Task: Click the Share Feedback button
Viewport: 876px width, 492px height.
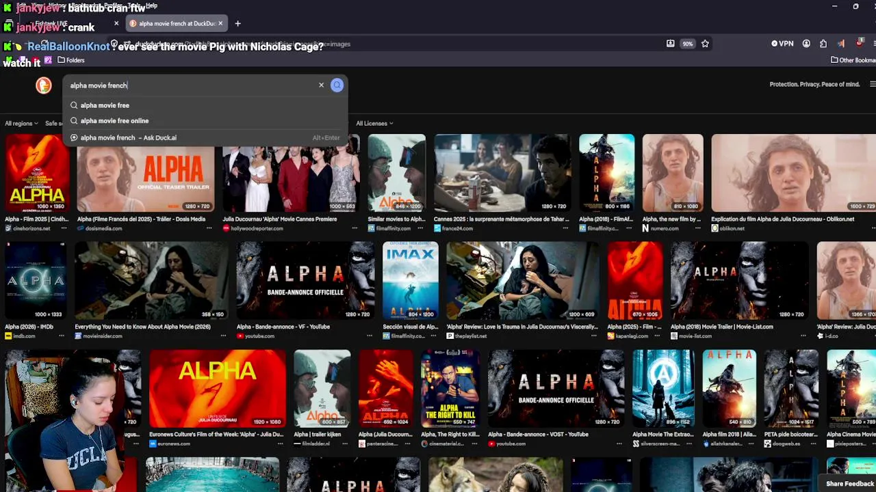Action: pyautogui.click(x=849, y=484)
